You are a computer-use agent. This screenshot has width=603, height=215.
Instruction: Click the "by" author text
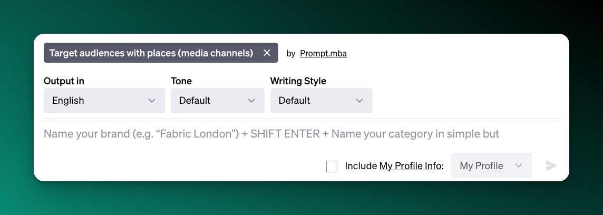(x=290, y=53)
